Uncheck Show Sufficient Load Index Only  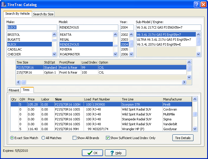(108, 138)
